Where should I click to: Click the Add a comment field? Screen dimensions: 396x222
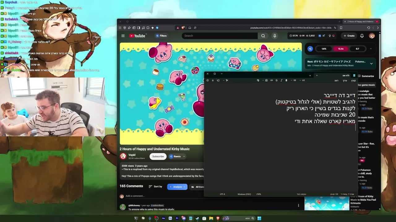click(135, 196)
